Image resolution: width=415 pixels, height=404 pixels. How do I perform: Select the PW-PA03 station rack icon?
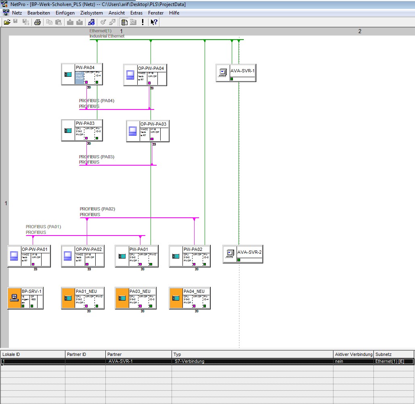point(68,130)
